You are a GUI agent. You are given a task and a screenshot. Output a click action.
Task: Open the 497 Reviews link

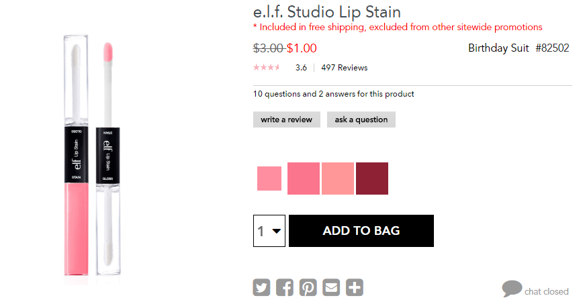point(345,68)
